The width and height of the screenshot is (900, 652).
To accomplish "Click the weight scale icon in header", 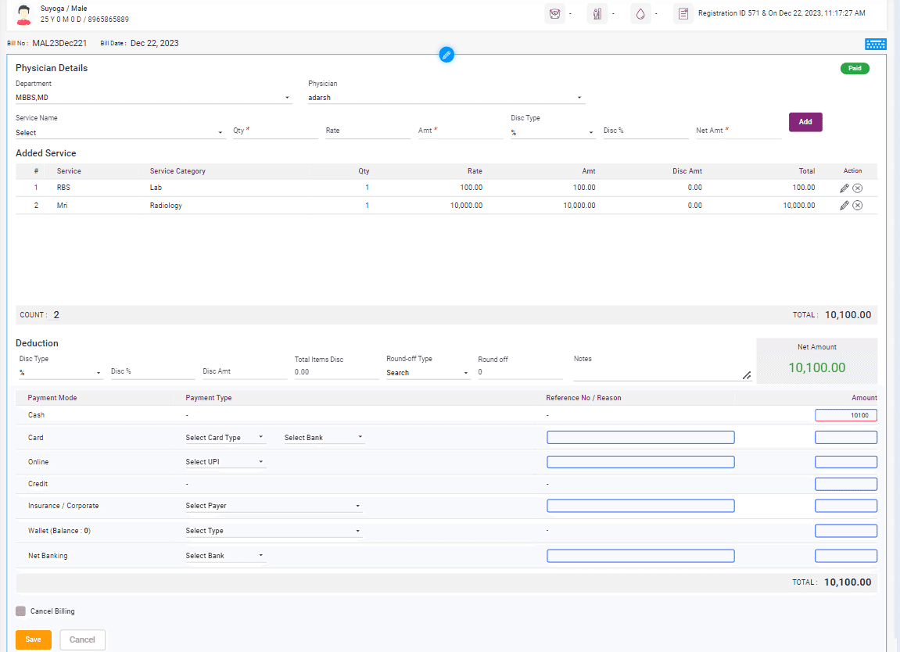I will pos(555,14).
